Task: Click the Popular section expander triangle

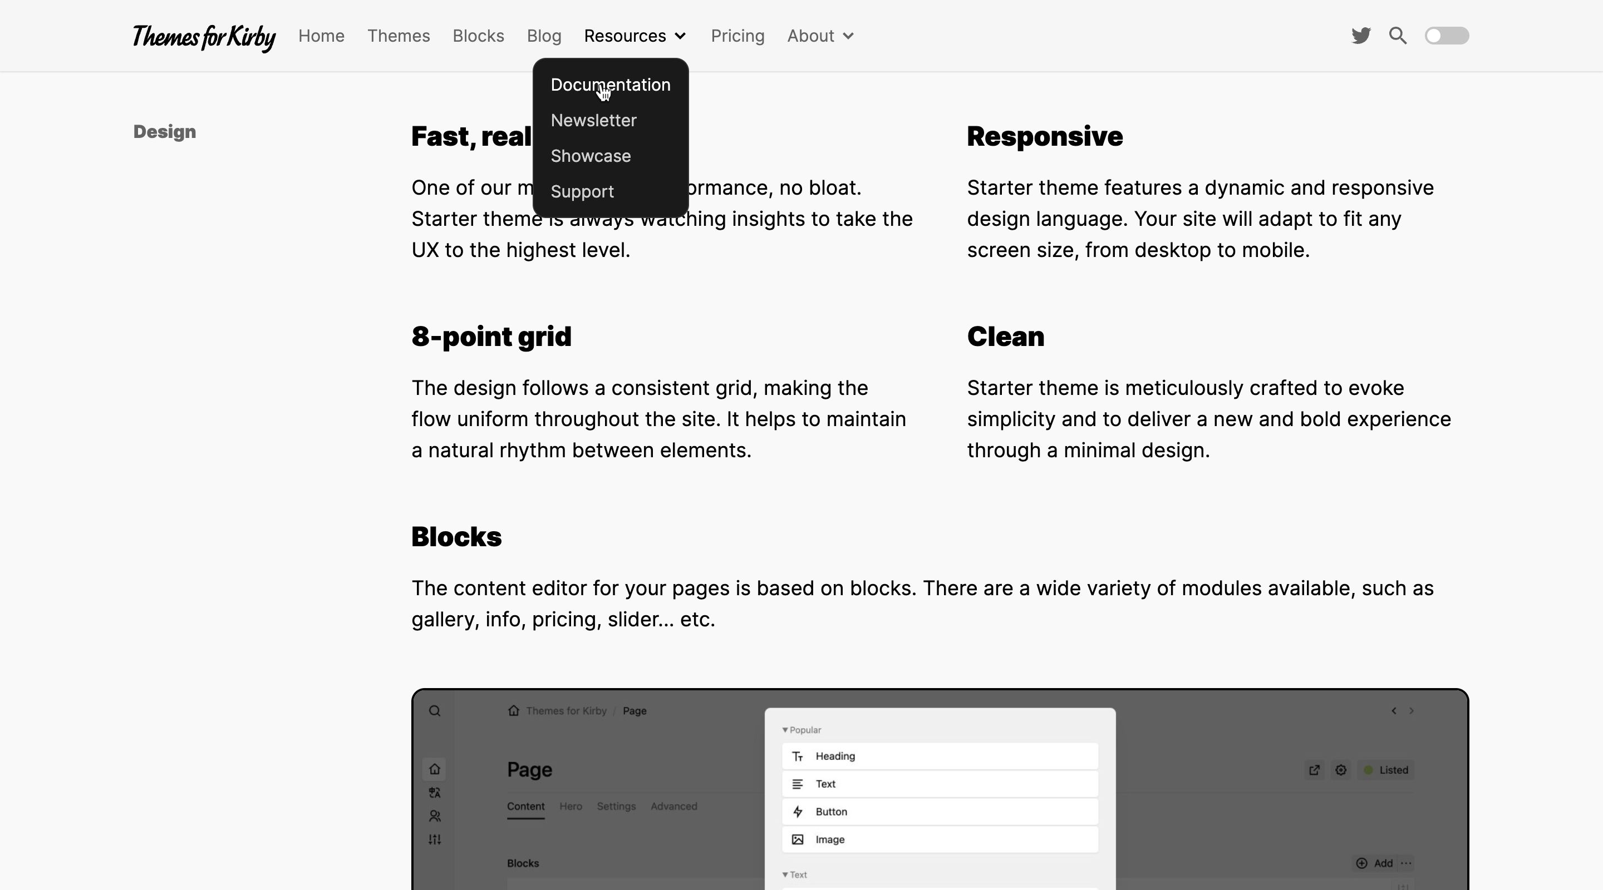Action: [785, 728]
